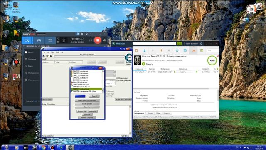Open Advanced Options in Cheat Engine

click(x=48, y=136)
